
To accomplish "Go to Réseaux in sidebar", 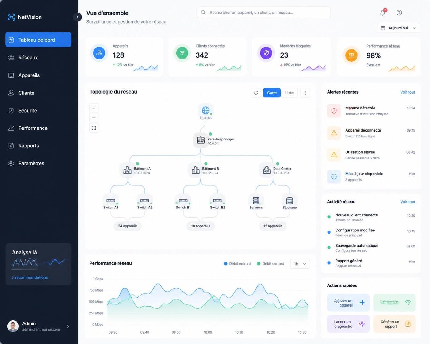I will point(38,57).
